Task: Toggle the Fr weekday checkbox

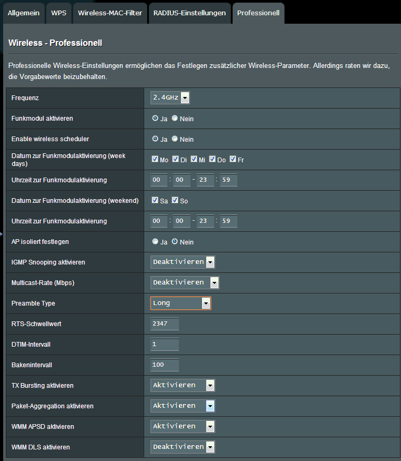Action: tap(233, 159)
